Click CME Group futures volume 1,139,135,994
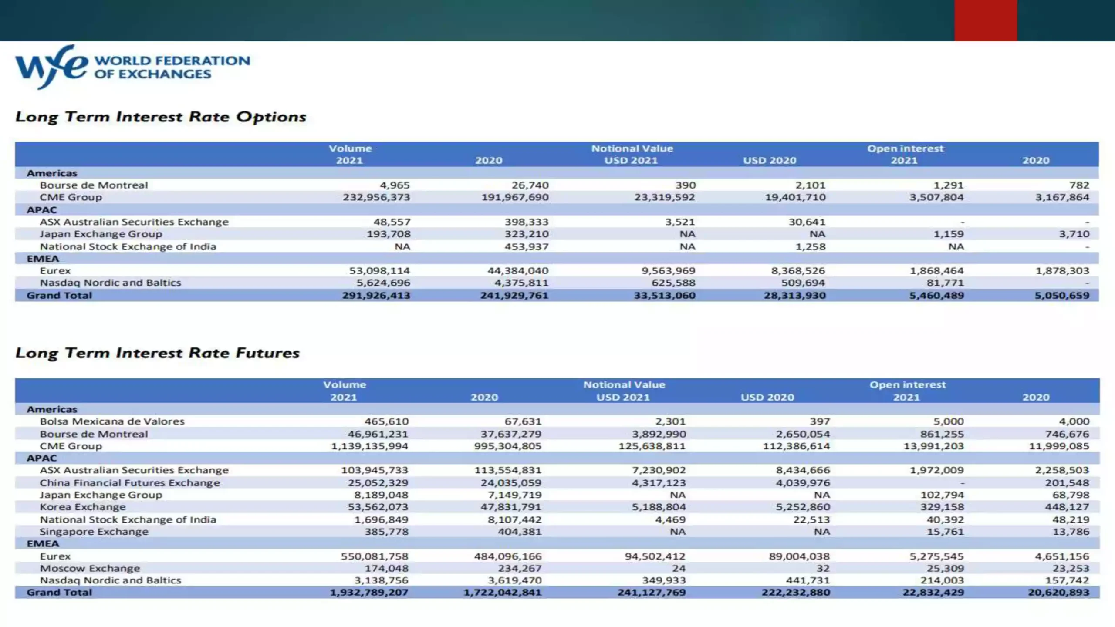This screenshot has height=627, width=1115. tap(369, 446)
